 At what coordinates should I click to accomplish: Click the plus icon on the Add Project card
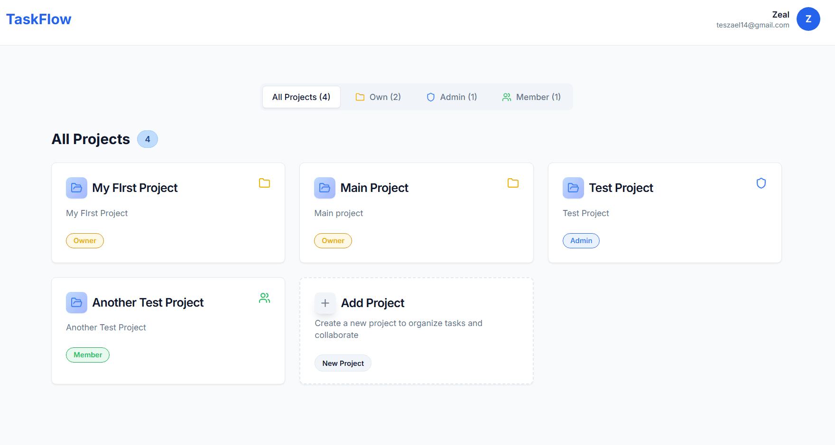click(x=325, y=303)
